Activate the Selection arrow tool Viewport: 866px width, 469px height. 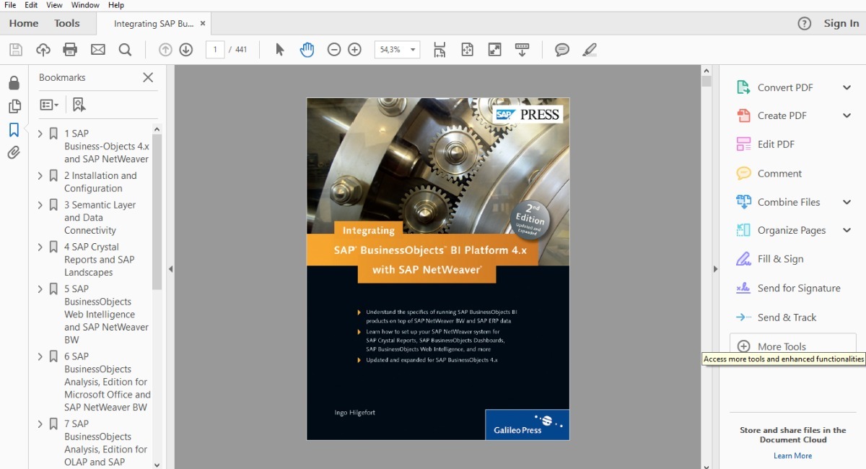[x=280, y=50]
